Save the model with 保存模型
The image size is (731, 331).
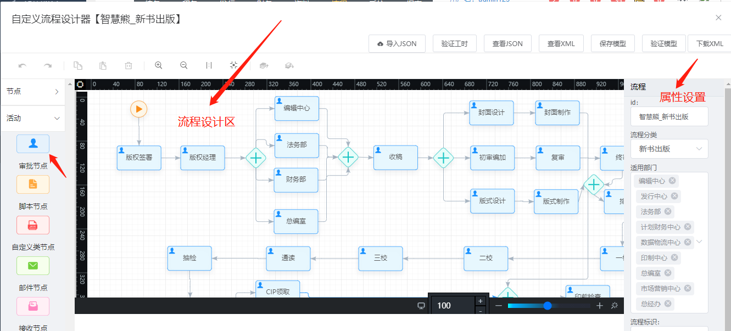(613, 44)
